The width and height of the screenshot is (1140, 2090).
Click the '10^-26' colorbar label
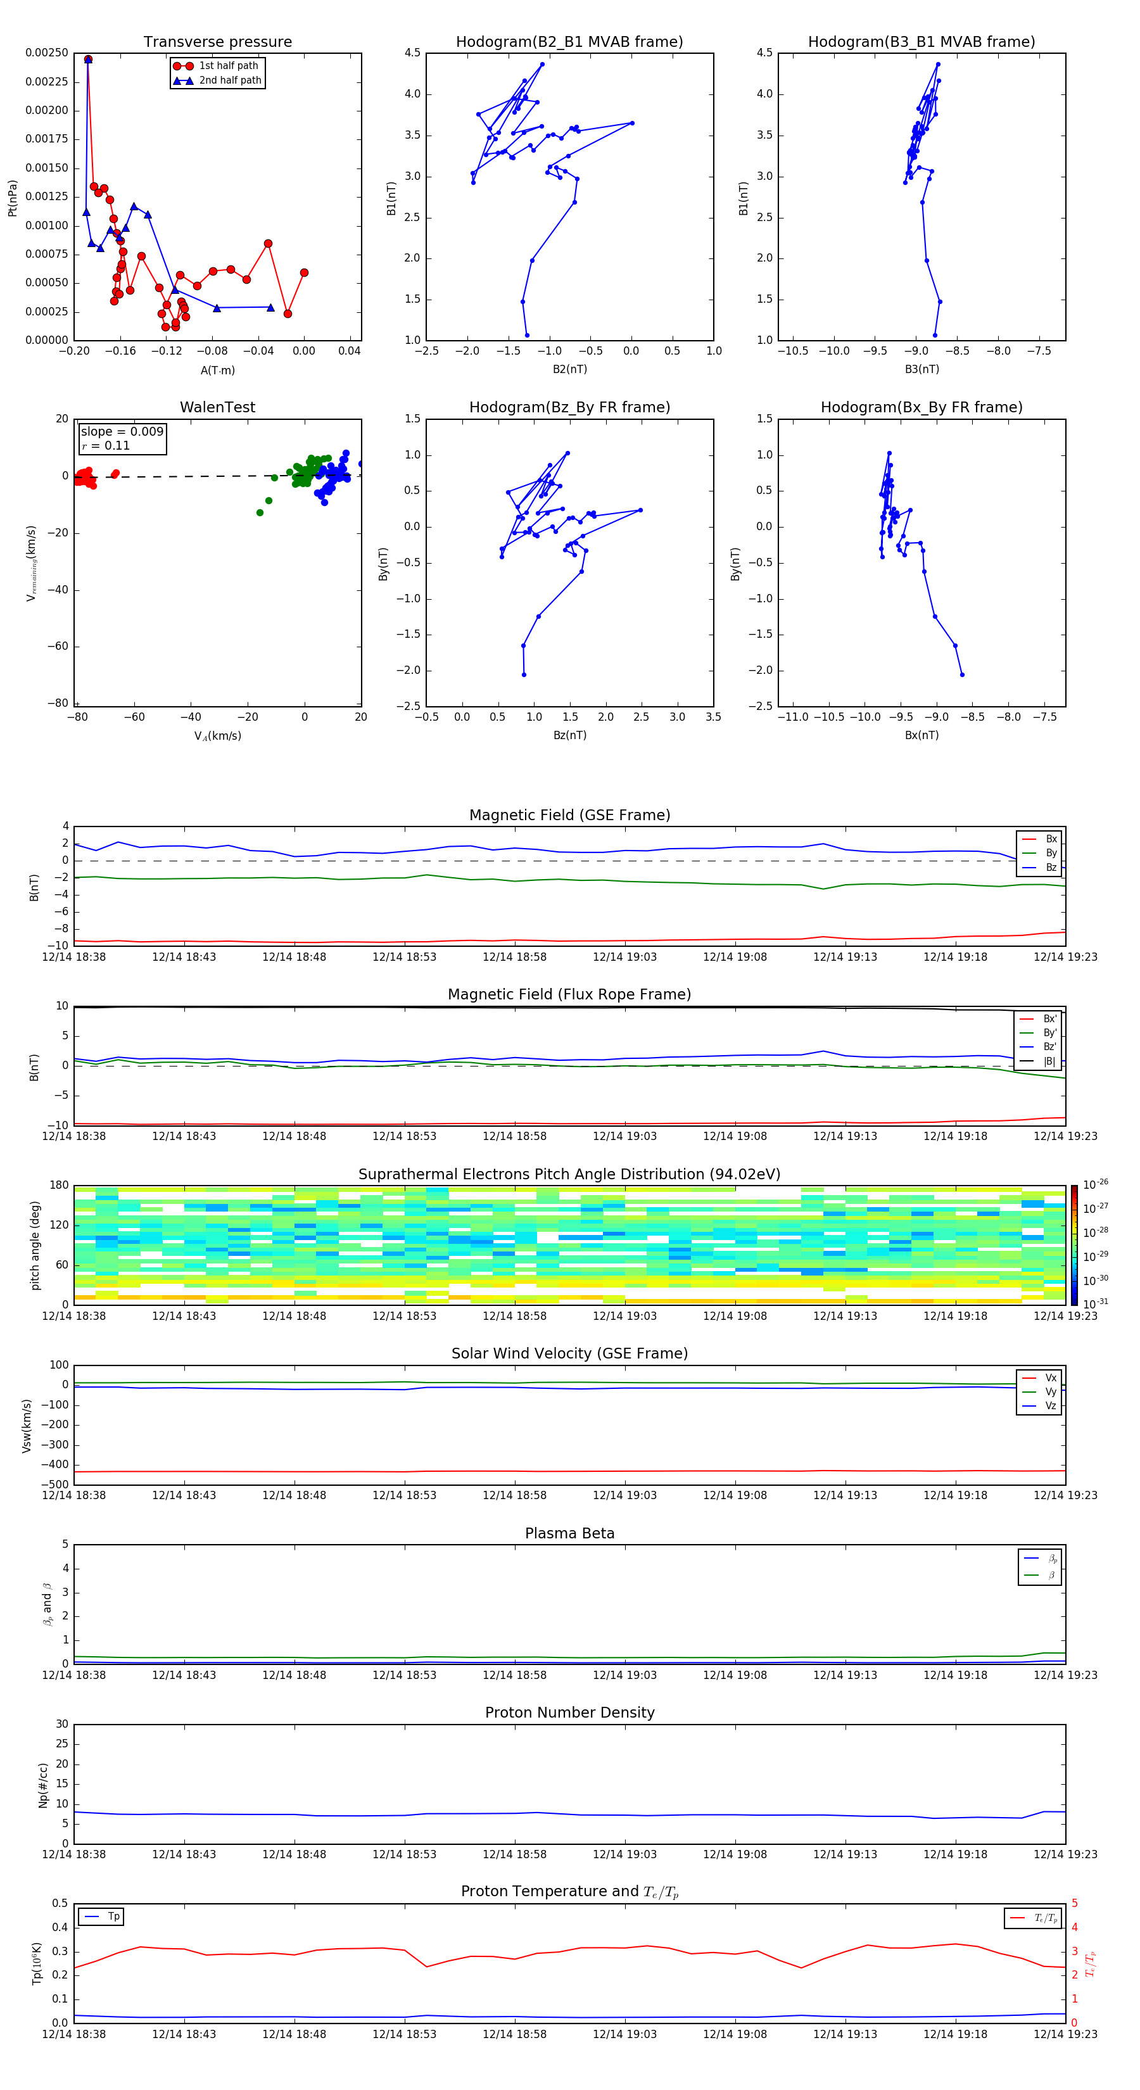(x=1096, y=1184)
